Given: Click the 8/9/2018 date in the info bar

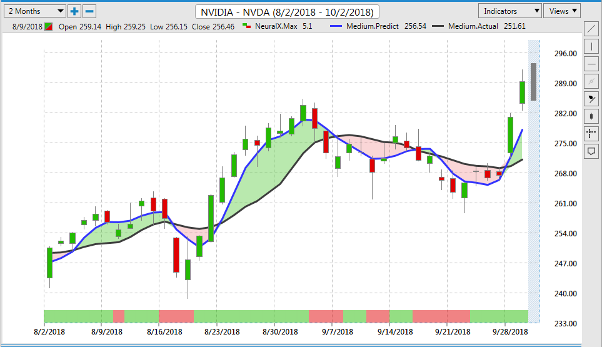Looking at the screenshot, I should point(28,27).
